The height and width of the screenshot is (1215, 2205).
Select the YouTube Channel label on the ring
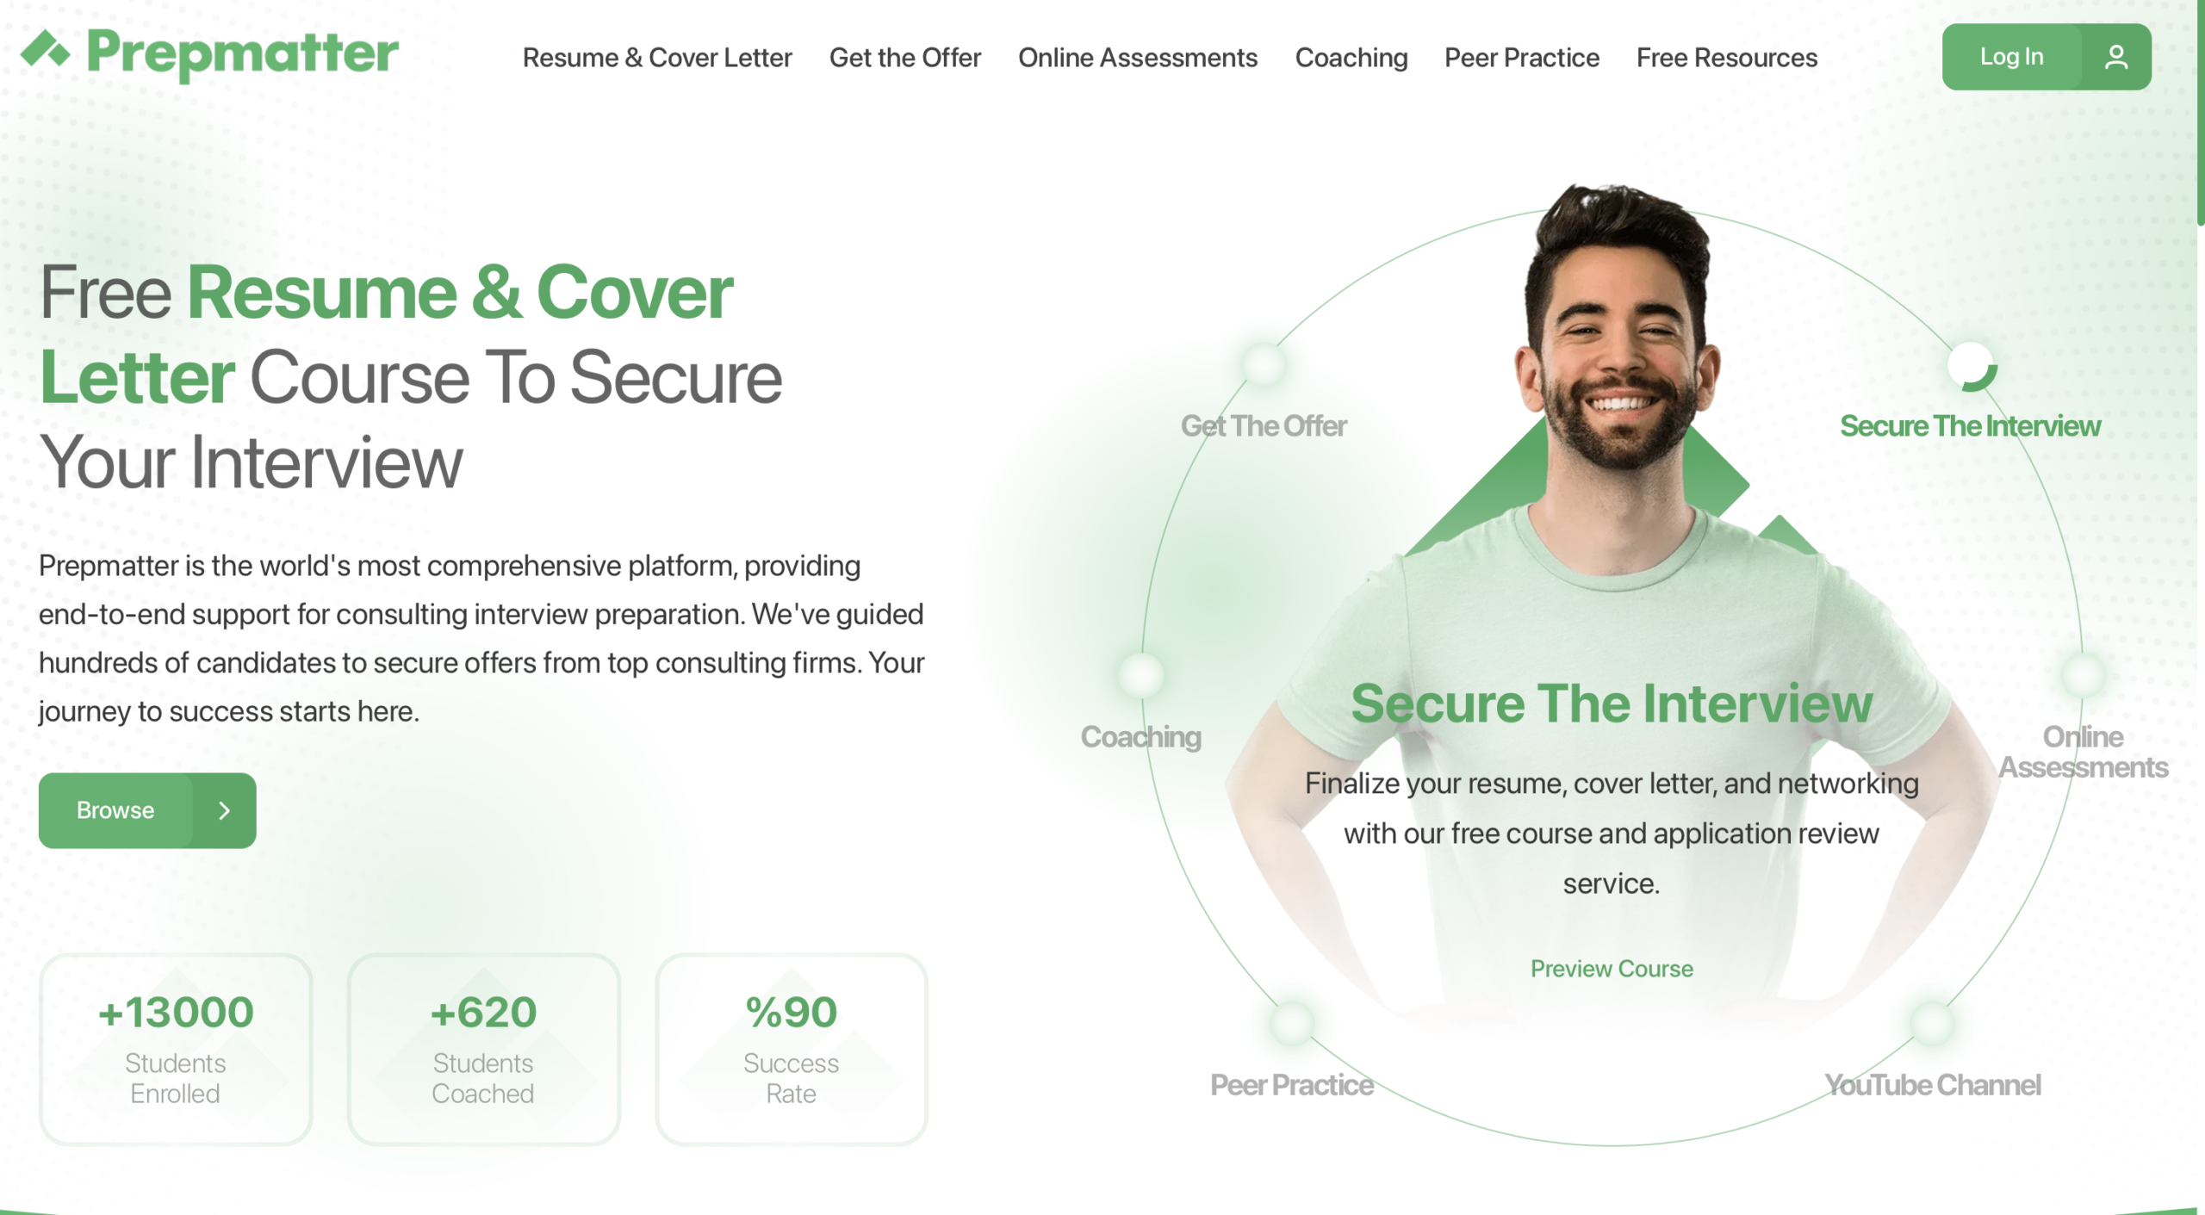point(1932,1085)
